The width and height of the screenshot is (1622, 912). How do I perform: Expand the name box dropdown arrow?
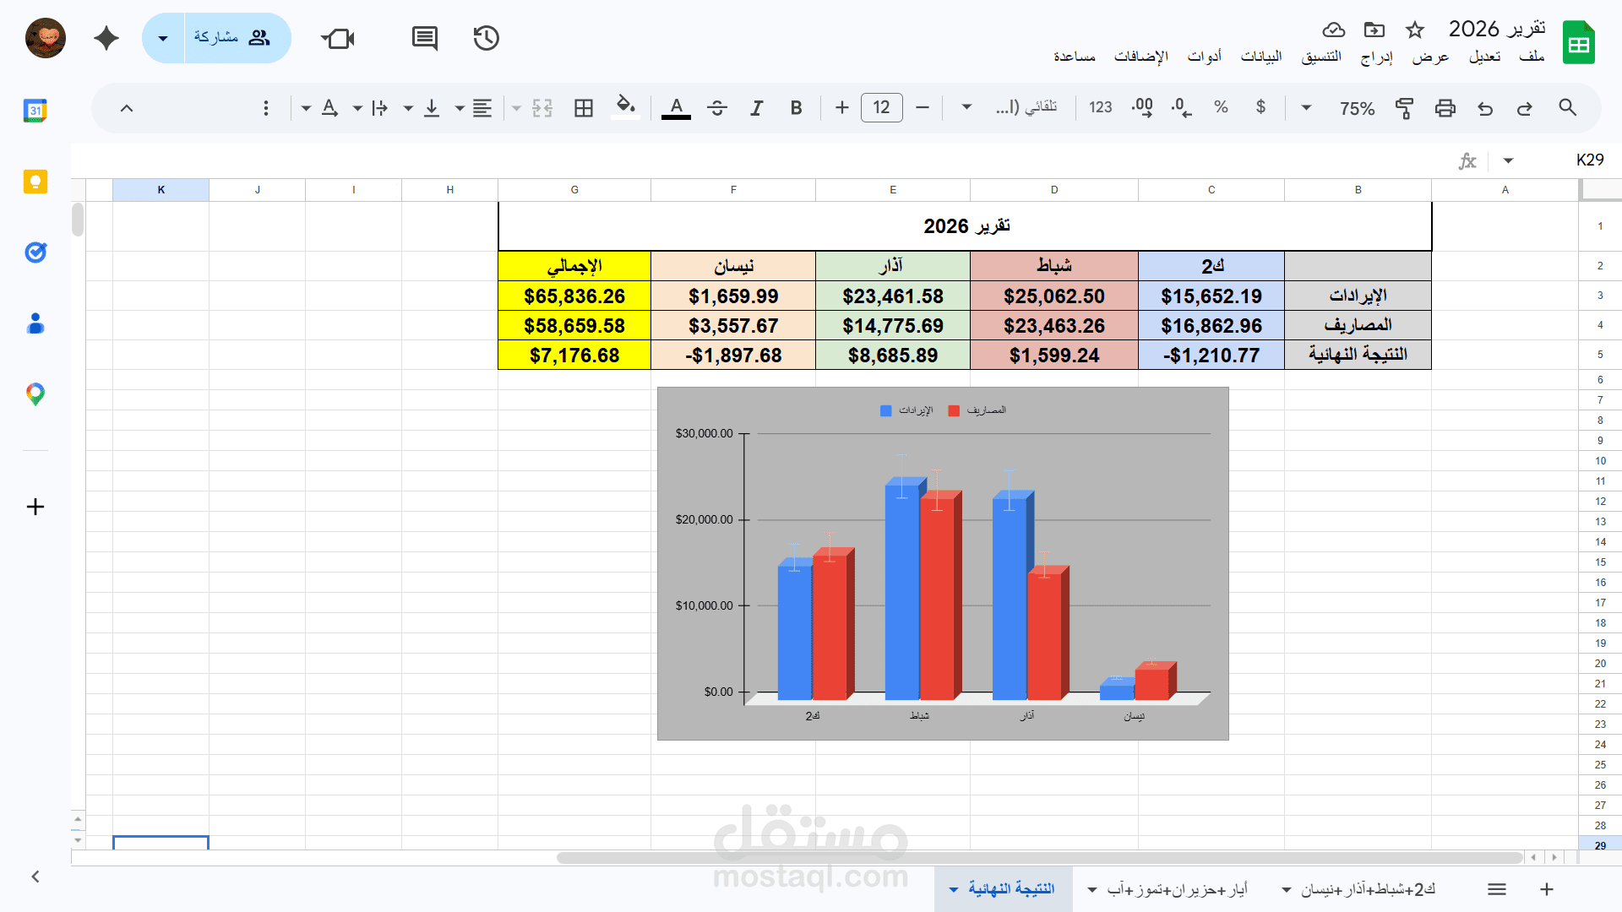(1508, 160)
